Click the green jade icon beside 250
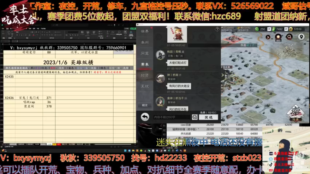 (x=257, y=29)
